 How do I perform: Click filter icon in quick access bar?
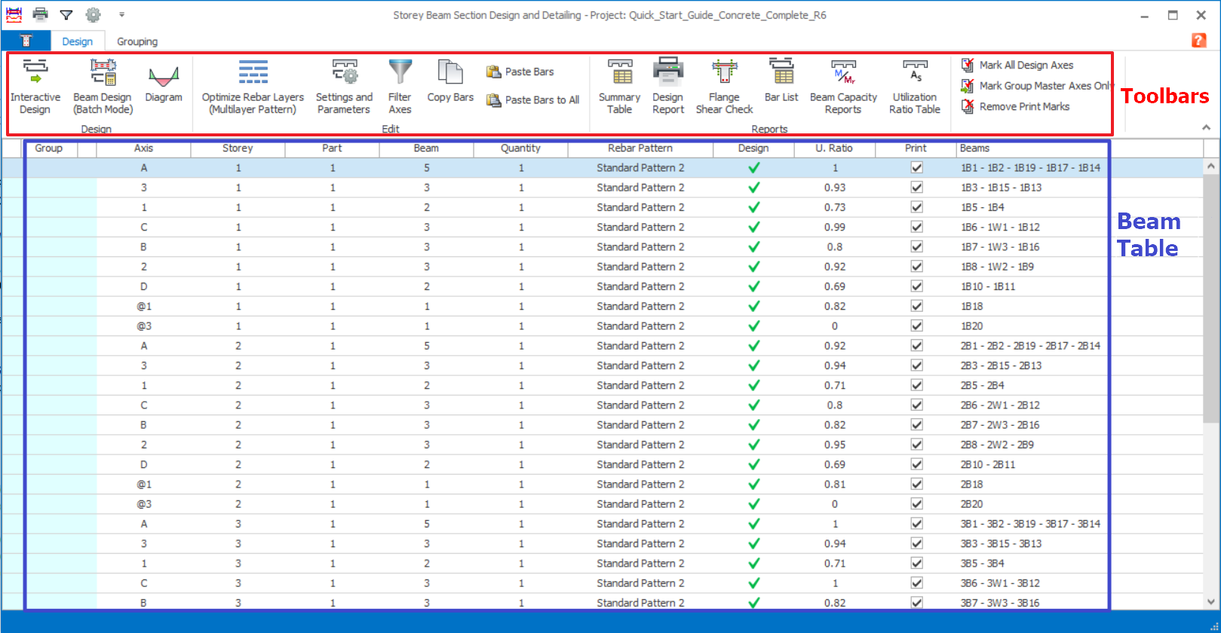click(x=66, y=14)
